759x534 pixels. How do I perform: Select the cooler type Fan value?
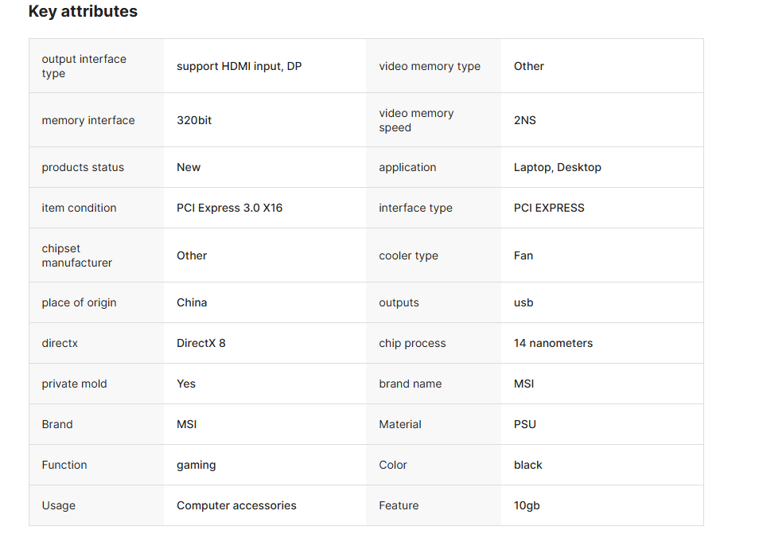point(524,255)
